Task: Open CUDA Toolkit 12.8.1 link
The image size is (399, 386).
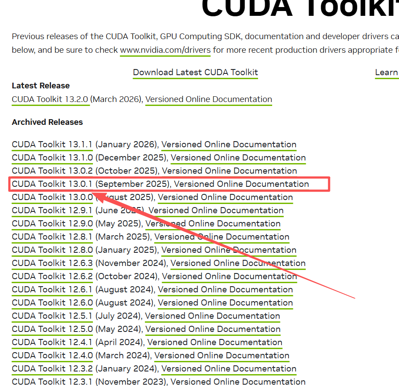Action: tap(52, 237)
